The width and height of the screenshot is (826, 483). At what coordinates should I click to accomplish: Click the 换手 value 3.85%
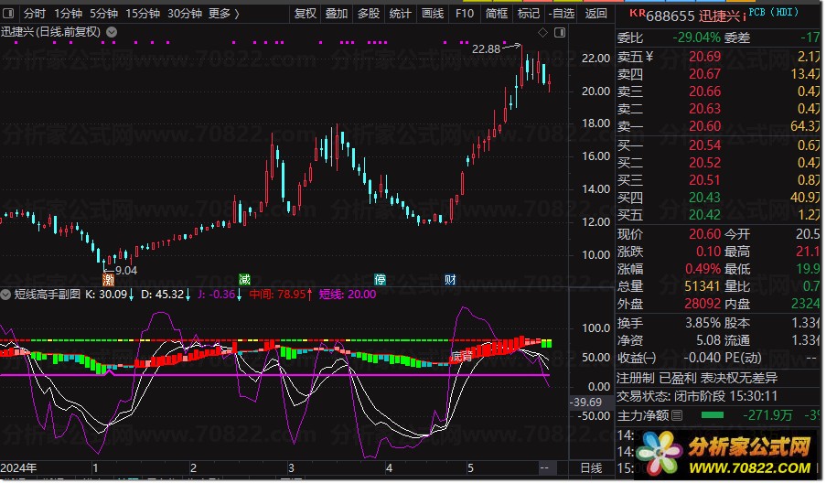tap(703, 323)
